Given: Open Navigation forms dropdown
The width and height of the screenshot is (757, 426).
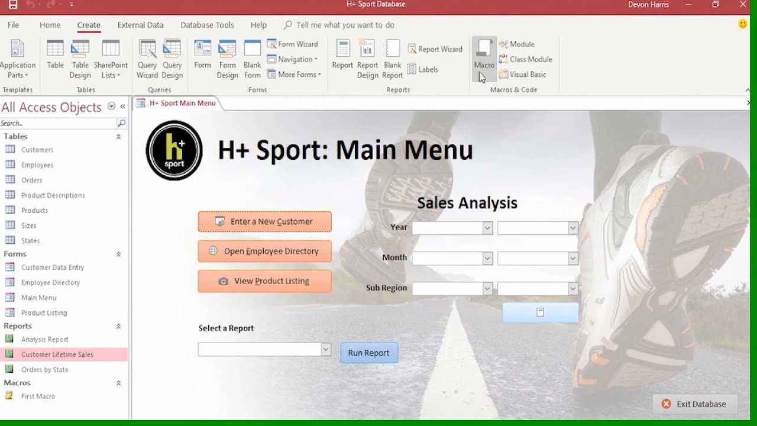Looking at the screenshot, I should [292, 59].
